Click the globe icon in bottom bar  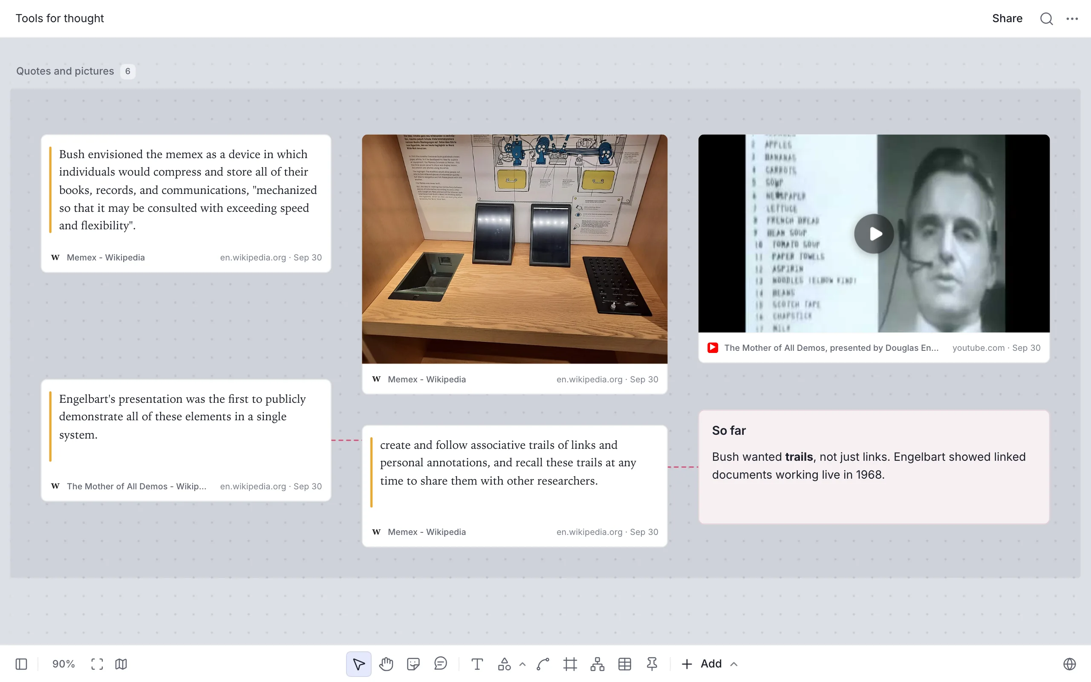pyautogui.click(x=1070, y=664)
